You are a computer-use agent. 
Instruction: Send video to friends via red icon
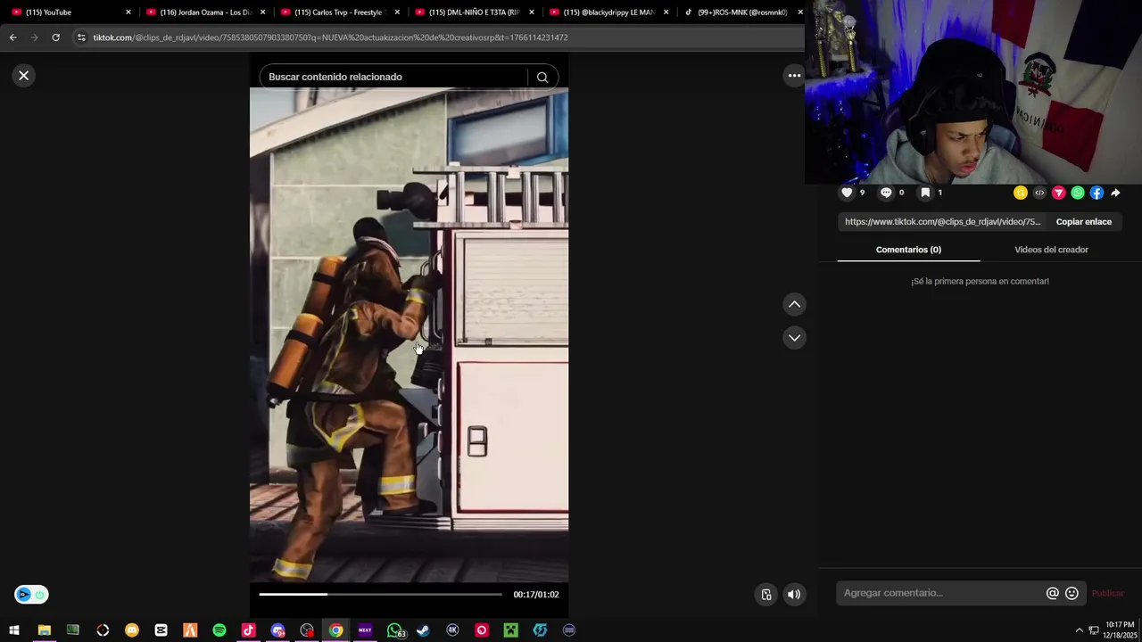[x=1059, y=193]
